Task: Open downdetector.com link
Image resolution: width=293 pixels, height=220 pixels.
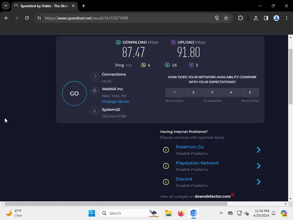Action: (213, 197)
